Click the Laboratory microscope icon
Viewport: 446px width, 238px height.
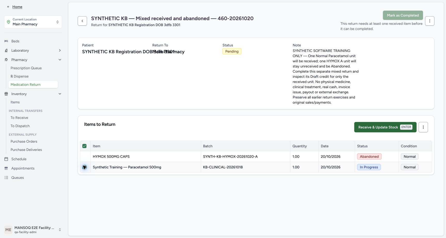pyautogui.click(x=6, y=50)
